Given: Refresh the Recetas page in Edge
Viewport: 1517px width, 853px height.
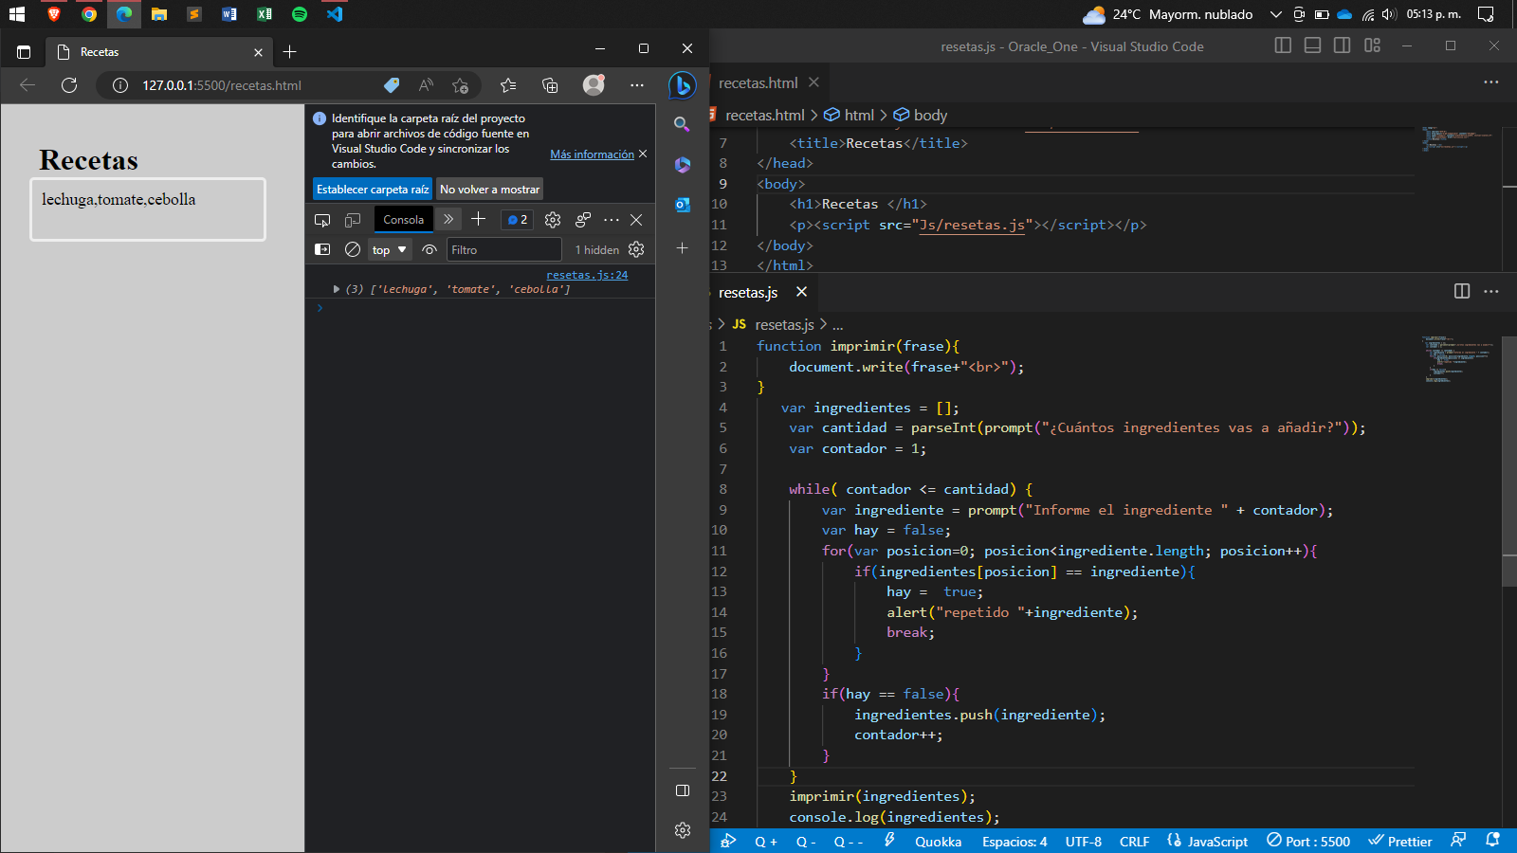Looking at the screenshot, I should pyautogui.click(x=69, y=85).
